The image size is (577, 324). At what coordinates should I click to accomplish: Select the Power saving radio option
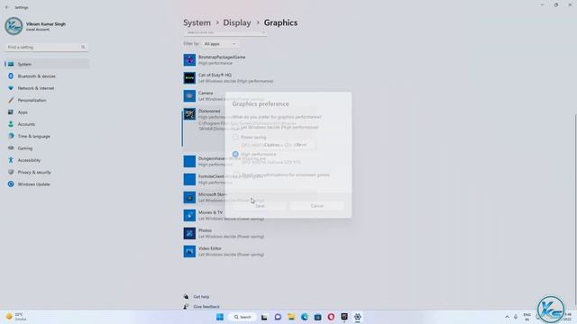(x=235, y=137)
